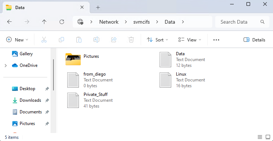This screenshot has width=273, height=141.
Task: Expand chevron after Network breadcrumb
Action: coord(126,22)
